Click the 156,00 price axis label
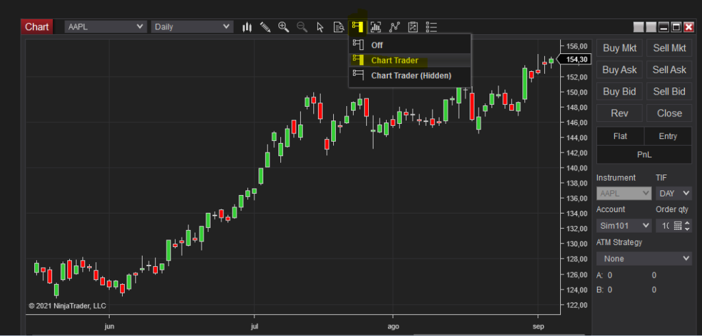 point(577,47)
